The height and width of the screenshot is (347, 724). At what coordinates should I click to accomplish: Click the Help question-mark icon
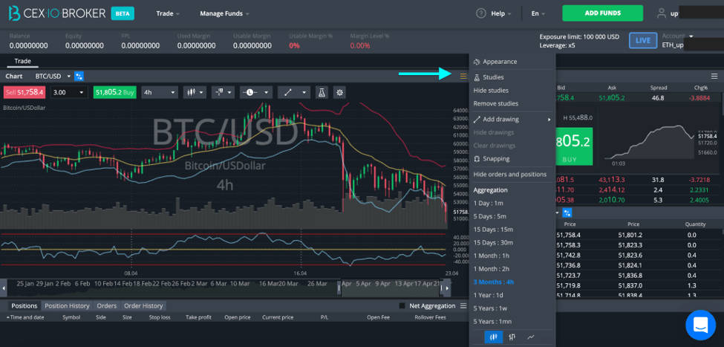(x=481, y=13)
